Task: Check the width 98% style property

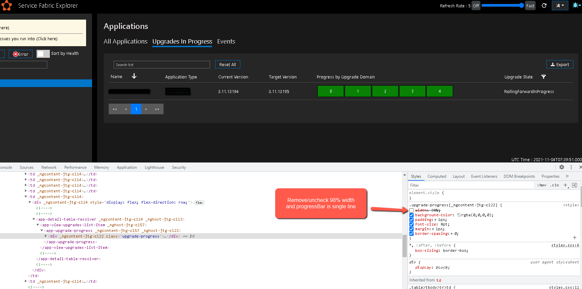Action: (x=411, y=210)
